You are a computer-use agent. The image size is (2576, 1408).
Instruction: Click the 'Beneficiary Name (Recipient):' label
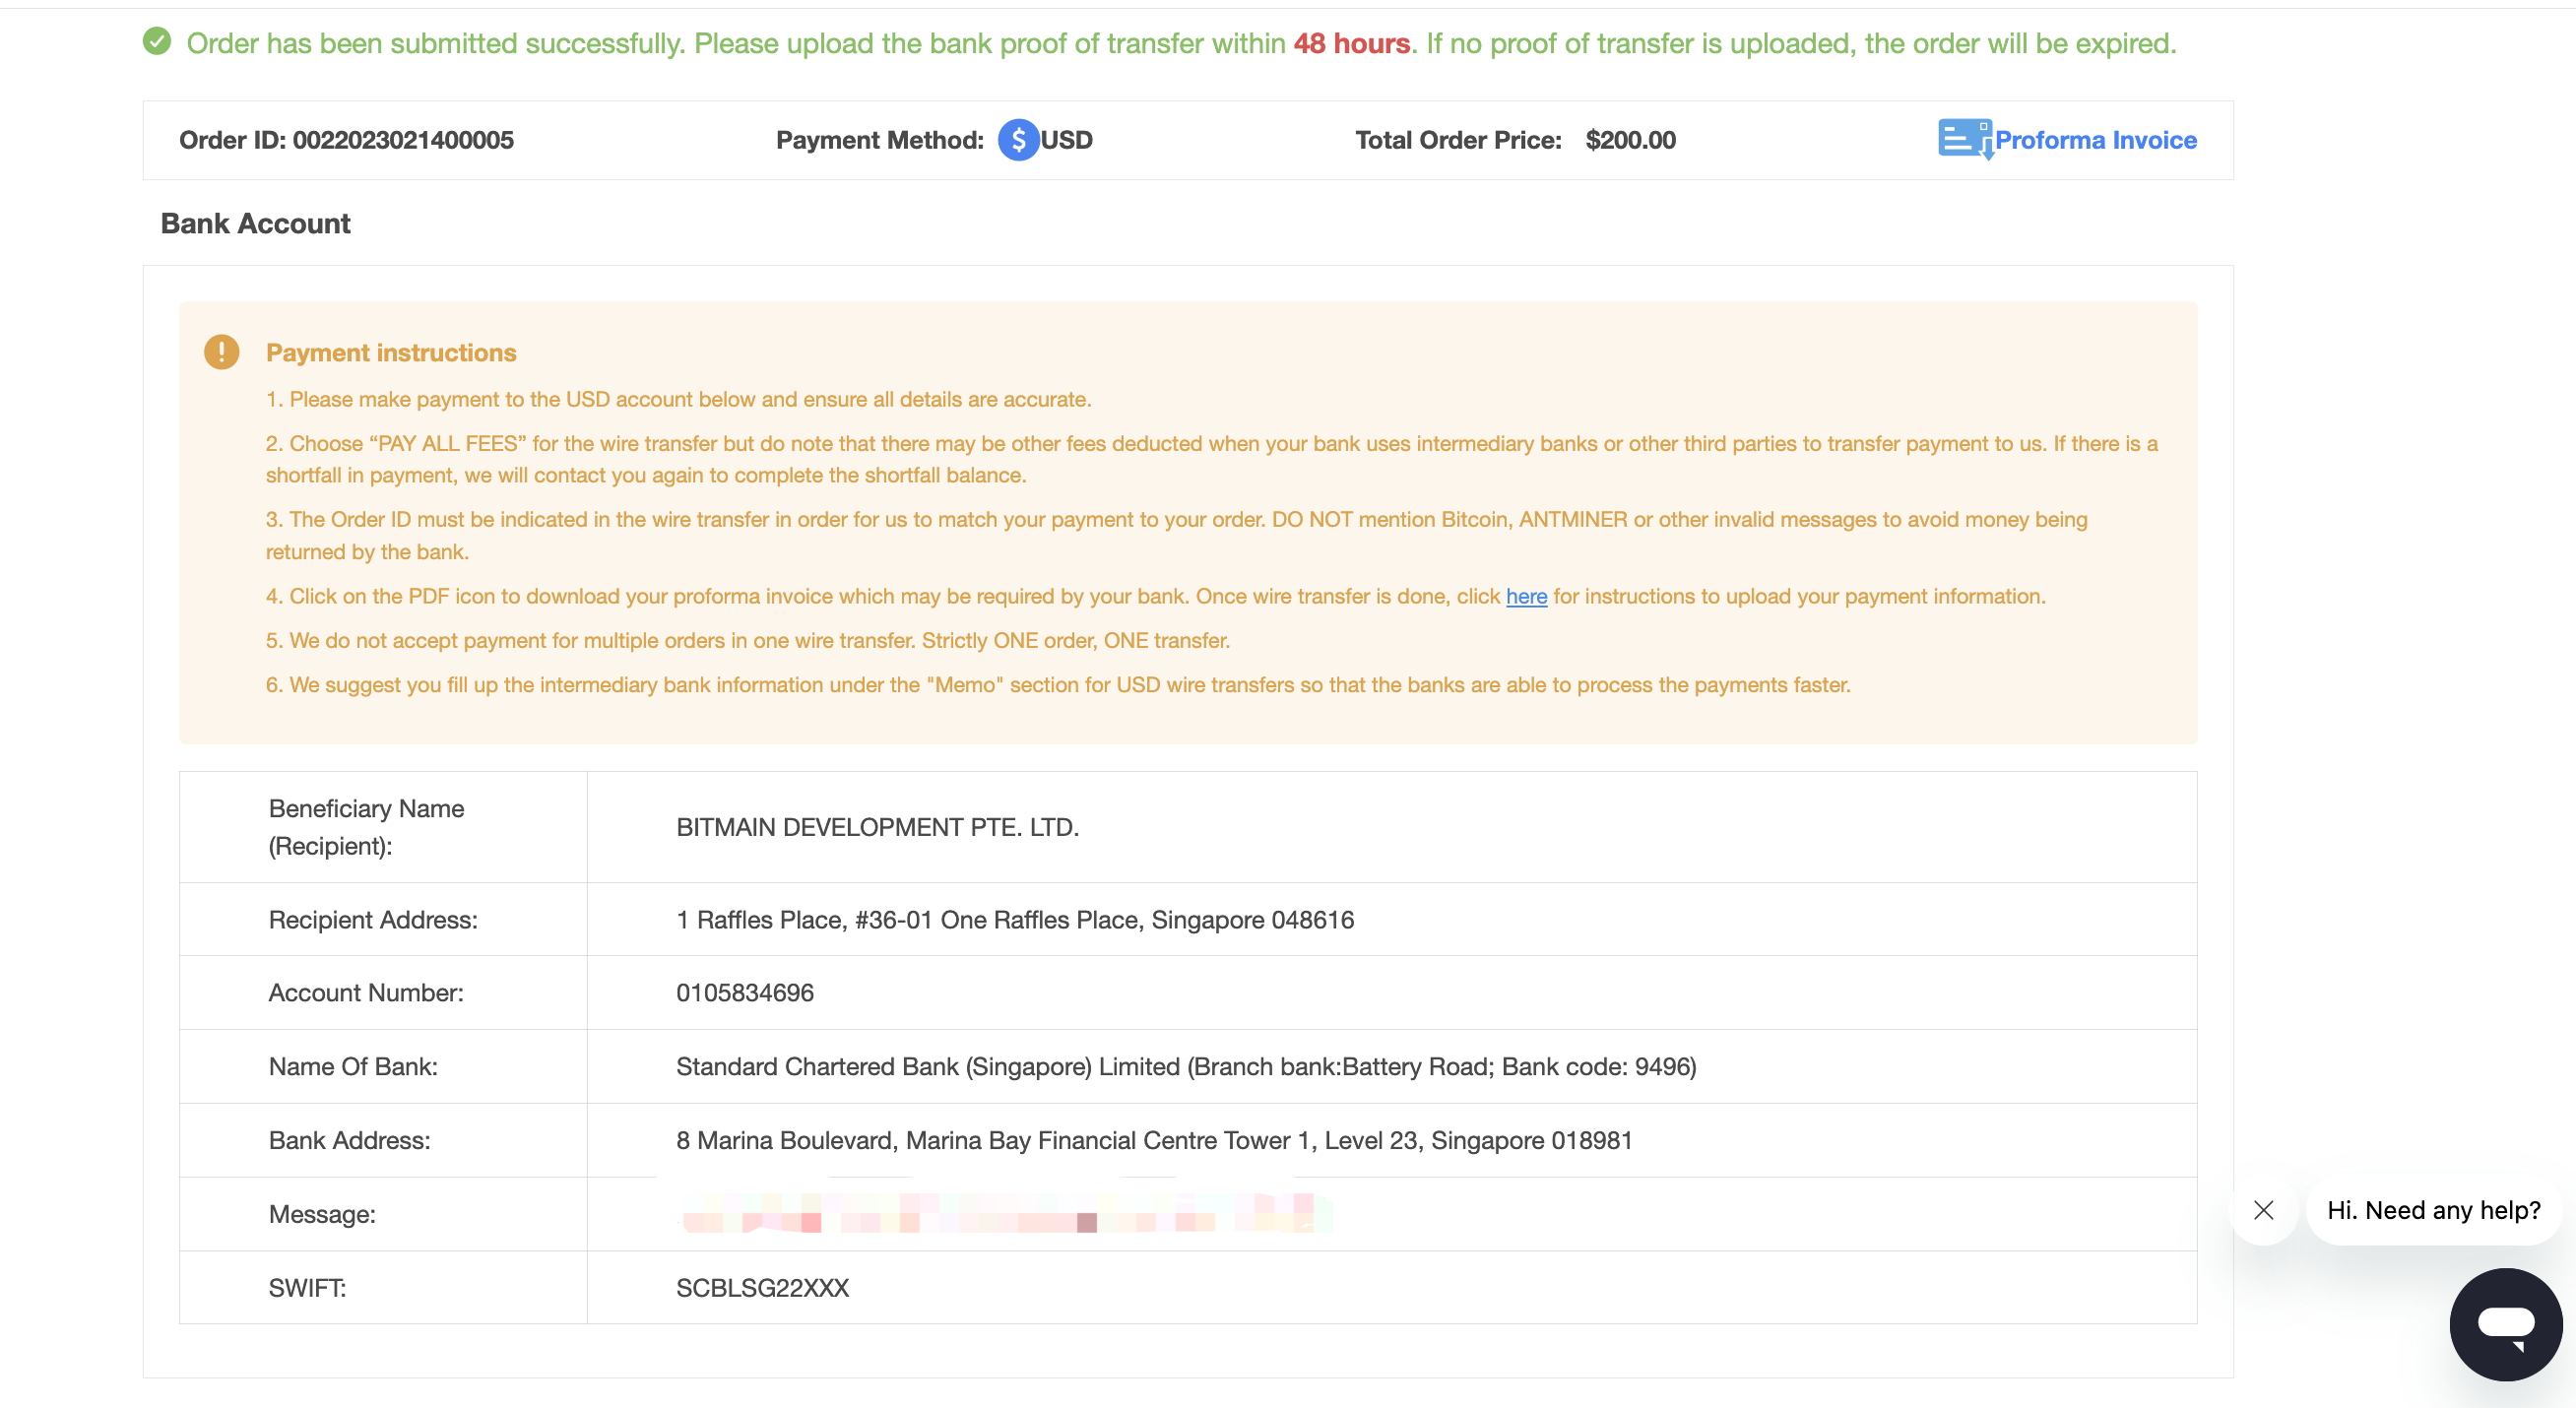click(366, 827)
